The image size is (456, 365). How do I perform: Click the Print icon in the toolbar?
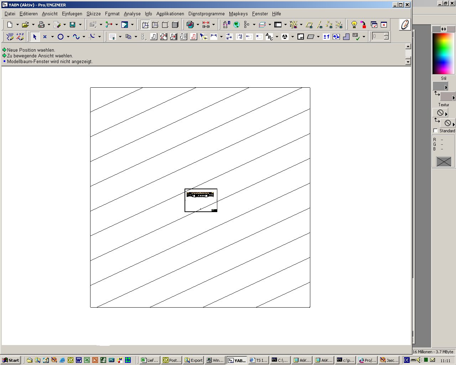(x=41, y=25)
